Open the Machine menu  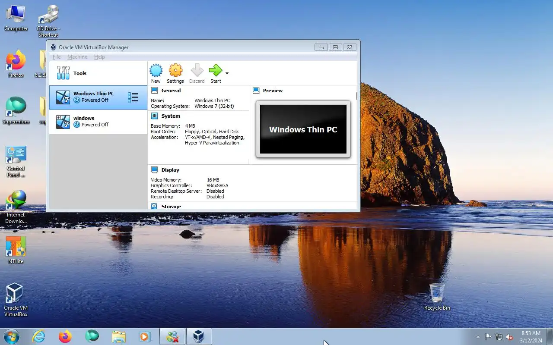point(77,57)
